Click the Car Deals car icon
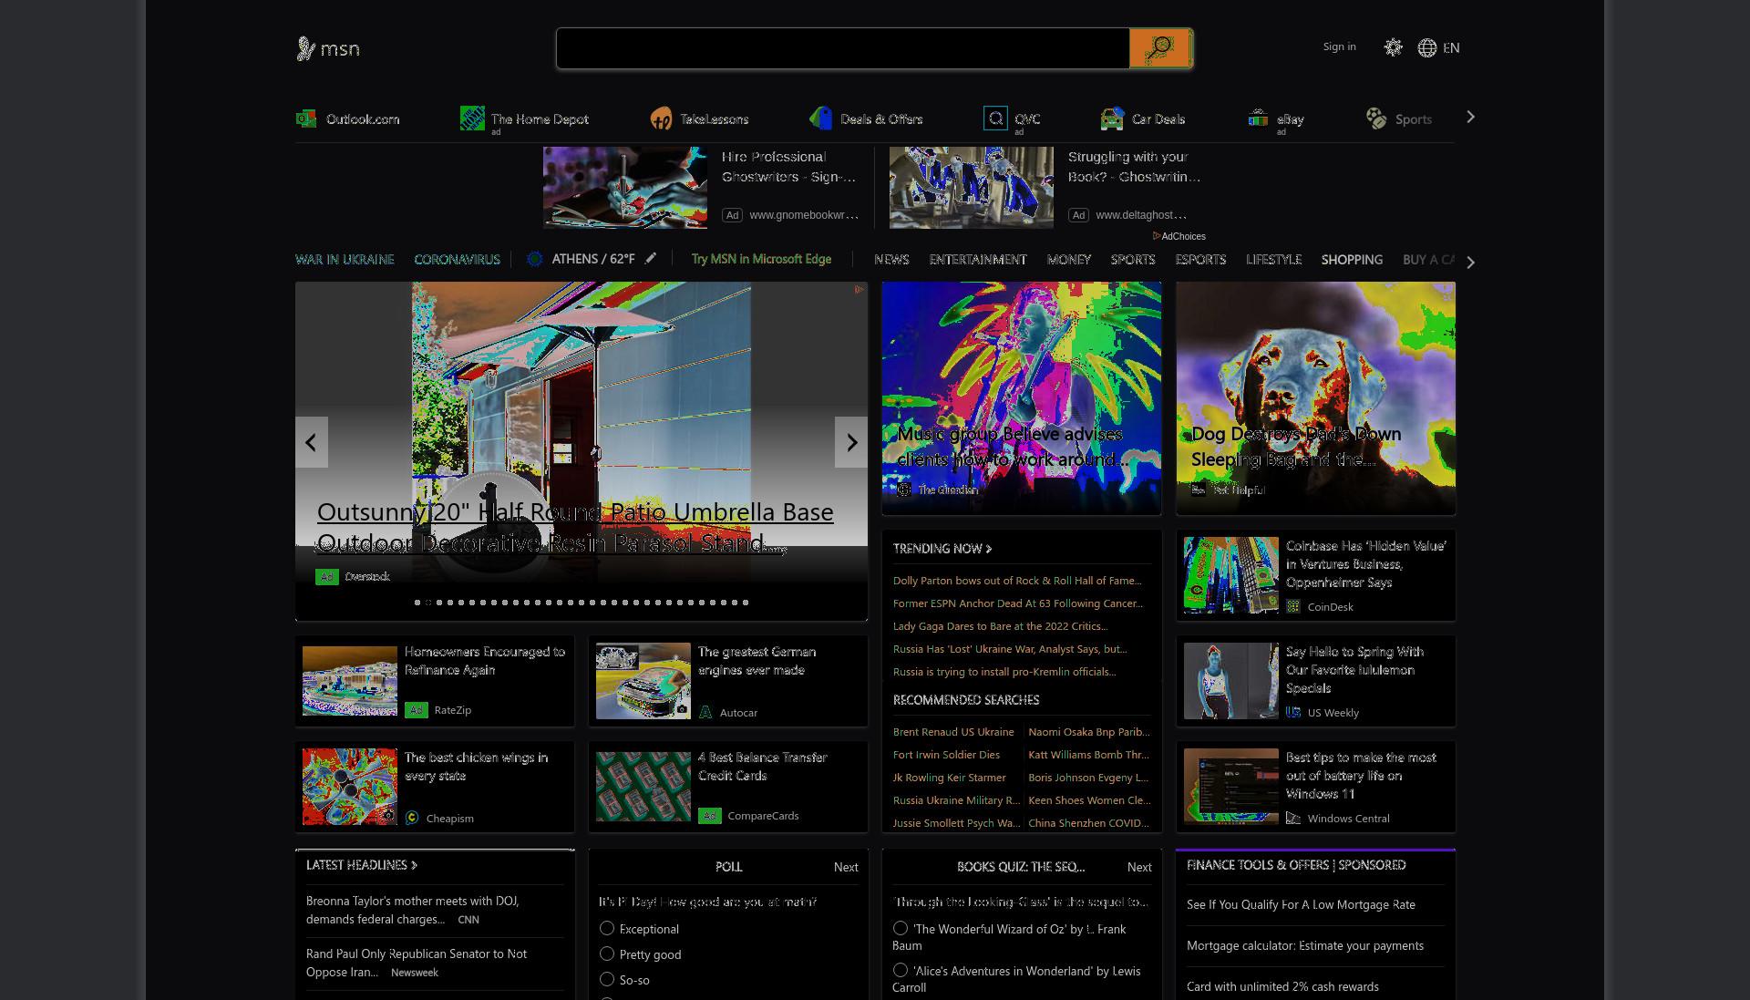Image resolution: width=1750 pixels, height=1000 pixels. click(x=1112, y=119)
